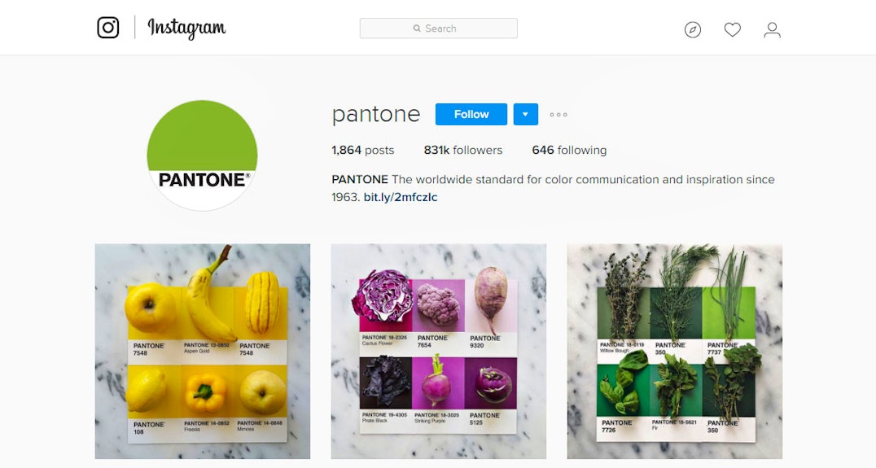Open the bit.ly/2mfczlc bio link
The height and width of the screenshot is (468, 876).
coord(400,197)
